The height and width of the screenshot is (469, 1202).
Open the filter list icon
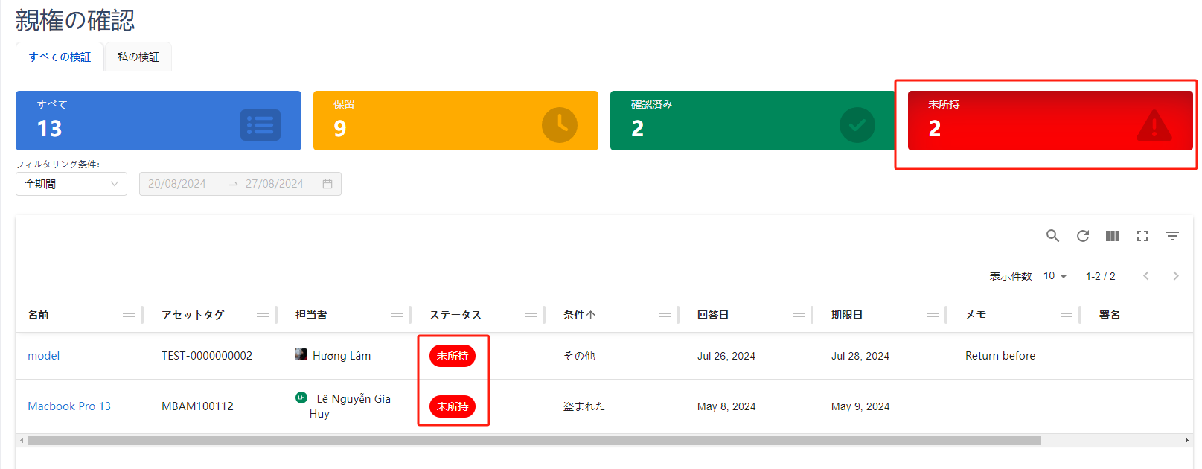point(1172,236)
